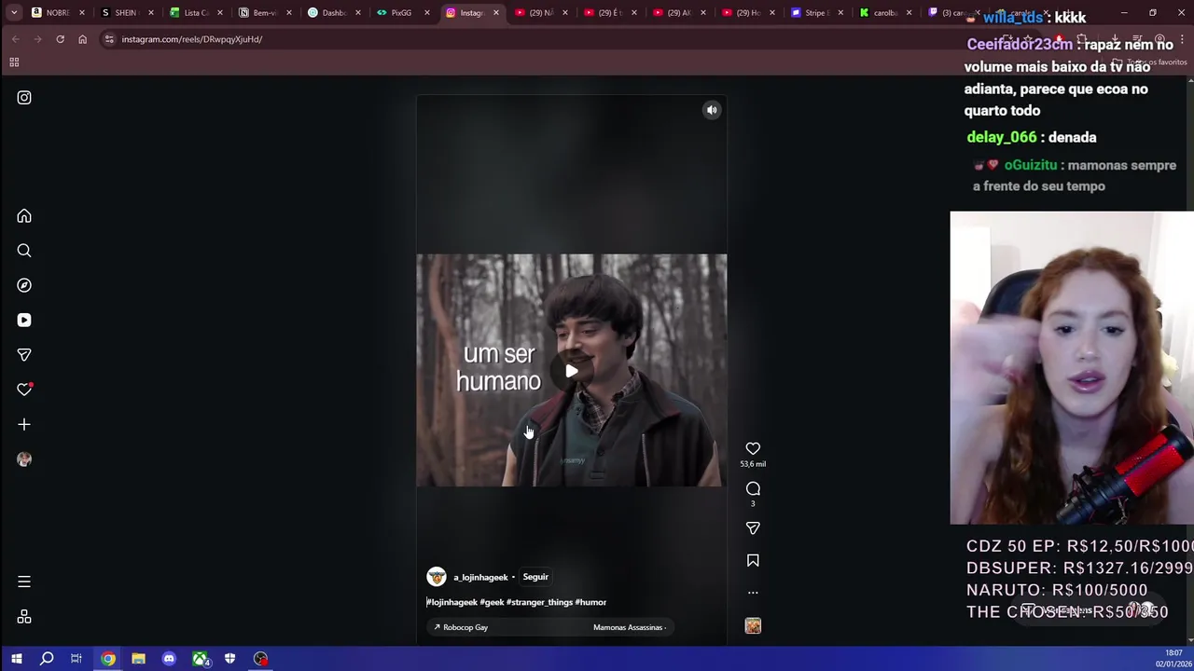Click the Instagram logo in sidebar
The image size is (1194, 671).
click(x=24, y=98)
